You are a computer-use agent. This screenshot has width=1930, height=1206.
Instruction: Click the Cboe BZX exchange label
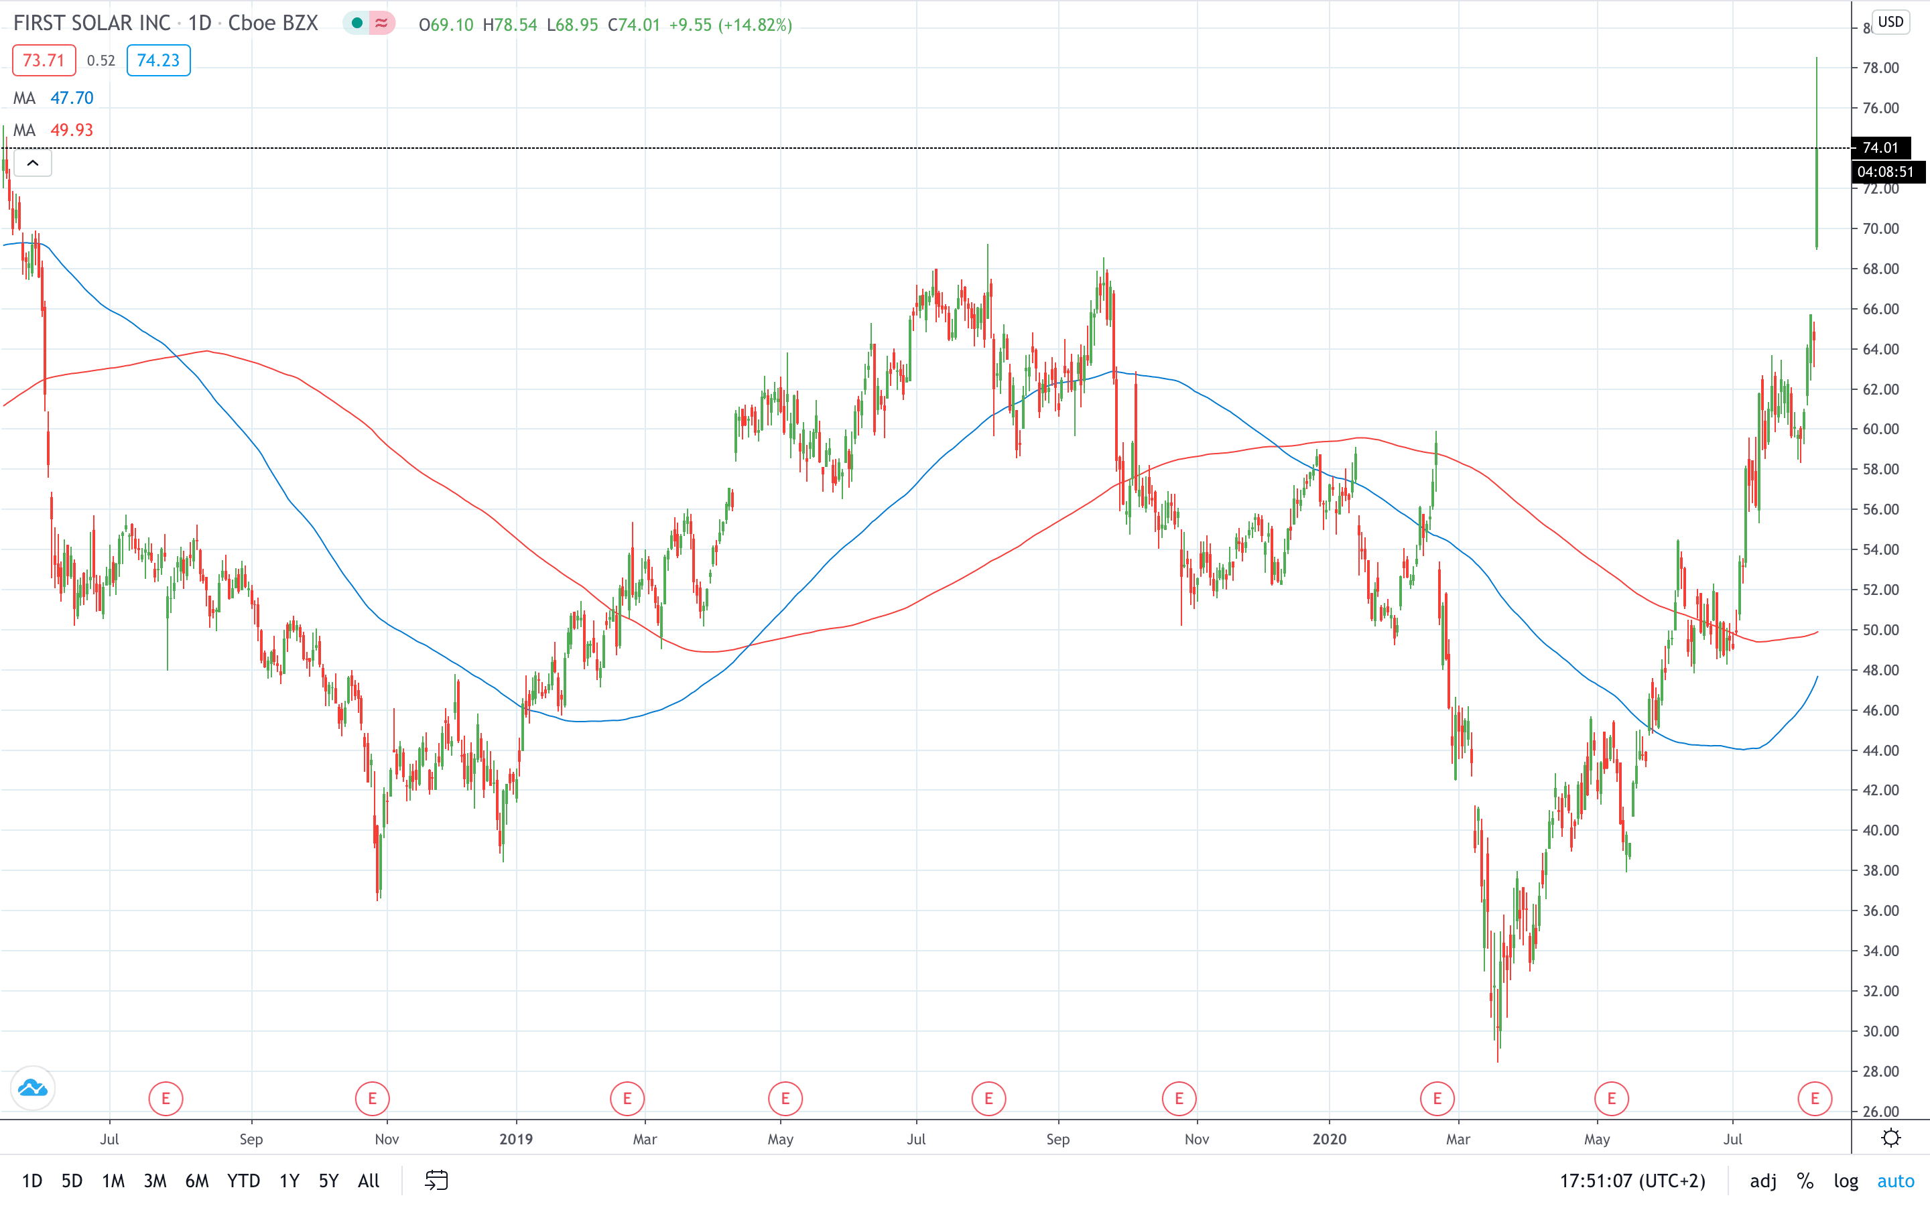pyautogui.click(x=273, y=23)
